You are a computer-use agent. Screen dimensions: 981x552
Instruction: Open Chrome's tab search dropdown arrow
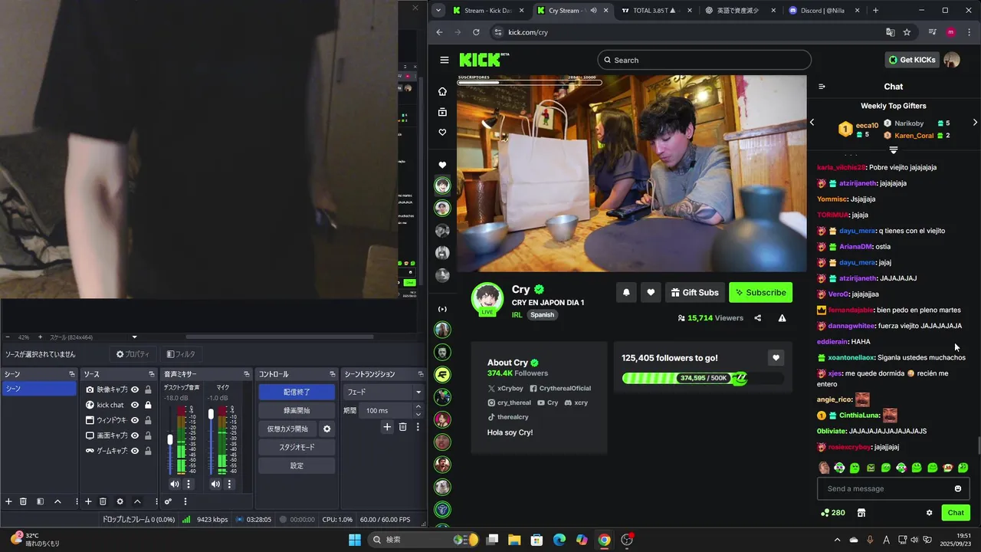[438, 10]
